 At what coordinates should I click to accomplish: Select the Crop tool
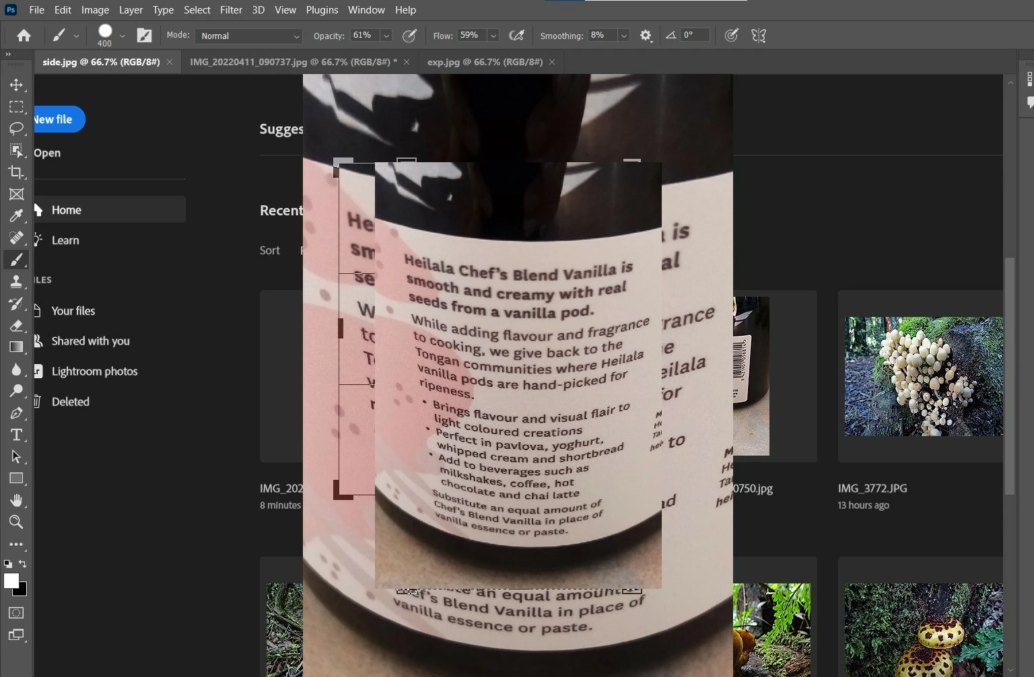click(x=16, y=172)
